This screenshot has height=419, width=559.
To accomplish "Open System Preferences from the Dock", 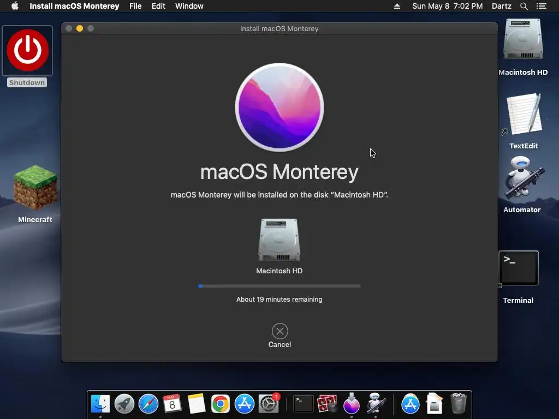I will coord(269,404).
